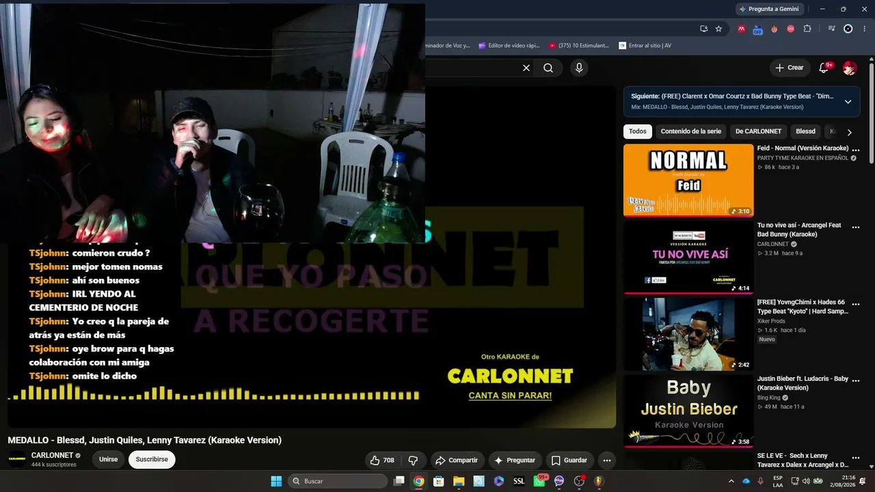Open Task View from the taskbar
The height and width of the screenshot is (492, 875).
399,481
